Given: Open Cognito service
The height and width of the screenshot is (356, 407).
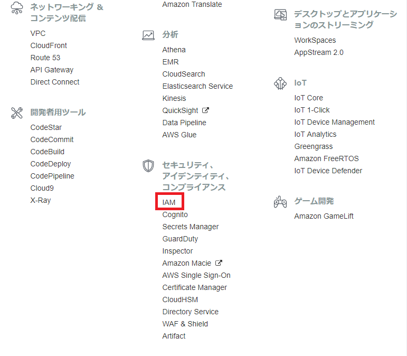Looking at the screenshot, I should pos(175,215).
